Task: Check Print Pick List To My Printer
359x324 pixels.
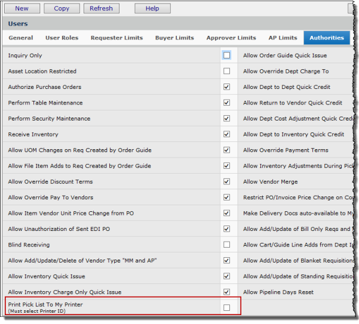Action: (226, 307)
